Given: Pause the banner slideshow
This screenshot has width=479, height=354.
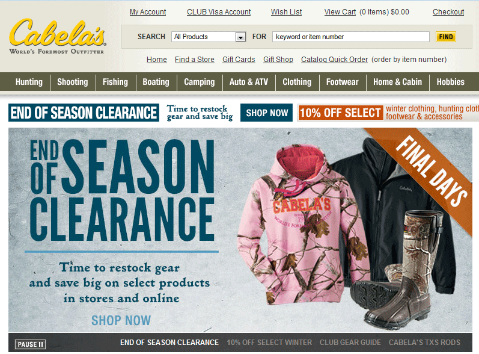Looking at the screenshot, I should [x=30, y=344].
